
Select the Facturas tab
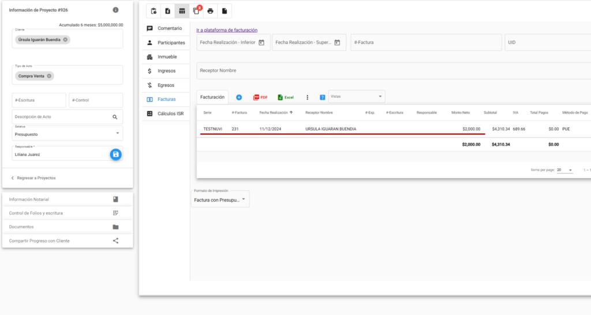point(166,99)
